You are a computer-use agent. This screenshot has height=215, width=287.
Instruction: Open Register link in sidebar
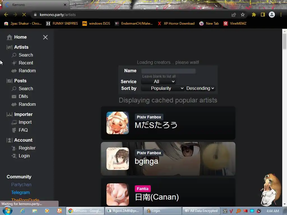coord(27,148)
